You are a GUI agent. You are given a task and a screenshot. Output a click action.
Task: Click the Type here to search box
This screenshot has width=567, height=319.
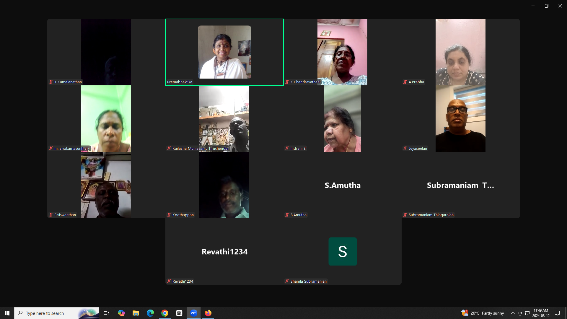point(50,313)
